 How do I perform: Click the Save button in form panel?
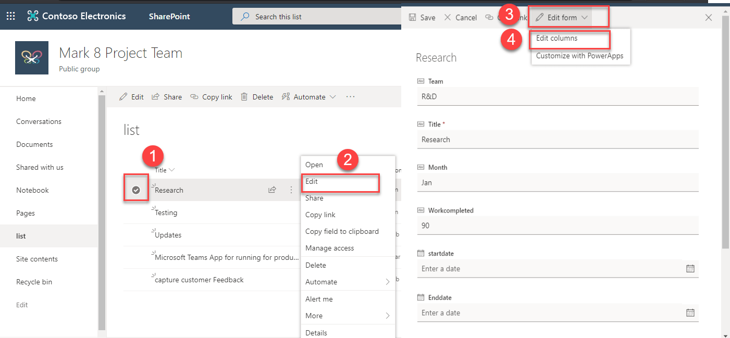[x=422, y=18]
